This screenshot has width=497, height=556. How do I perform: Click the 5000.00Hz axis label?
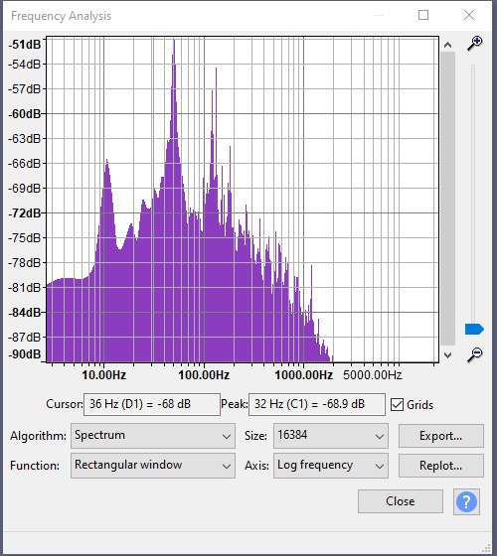point(373,375)
